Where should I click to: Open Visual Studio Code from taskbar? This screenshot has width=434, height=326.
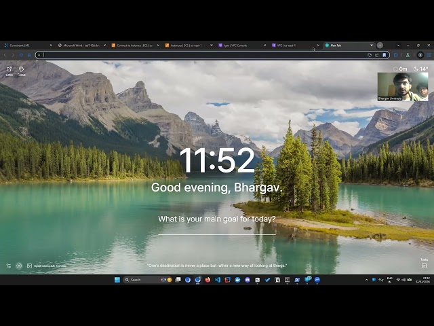click(218, 280)
